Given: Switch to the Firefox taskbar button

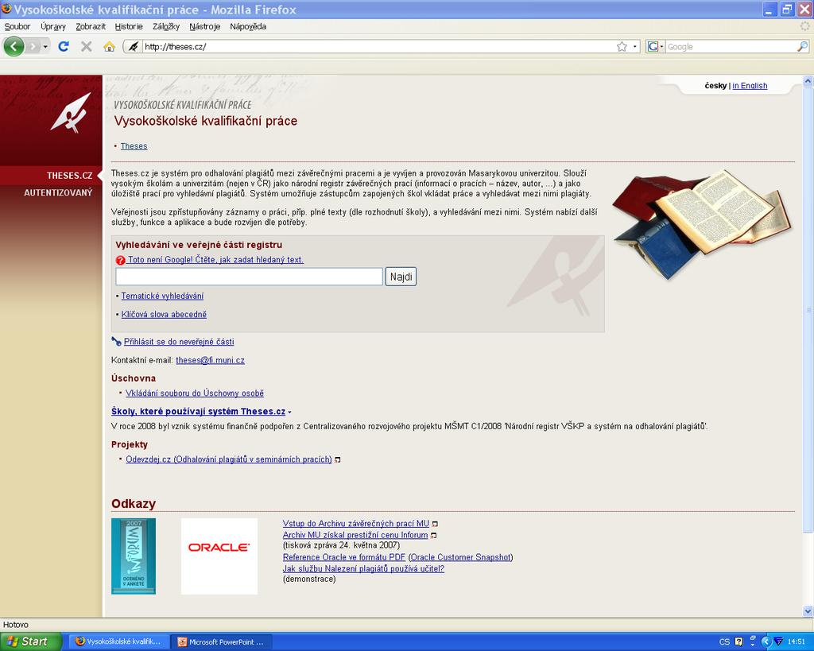Looking at the screenshot, I should tap(118, 641).
